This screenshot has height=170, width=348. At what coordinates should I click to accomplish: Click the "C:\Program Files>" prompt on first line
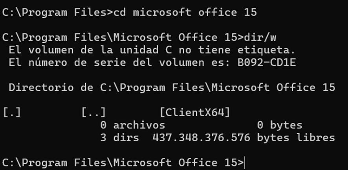tap(57, 12)
